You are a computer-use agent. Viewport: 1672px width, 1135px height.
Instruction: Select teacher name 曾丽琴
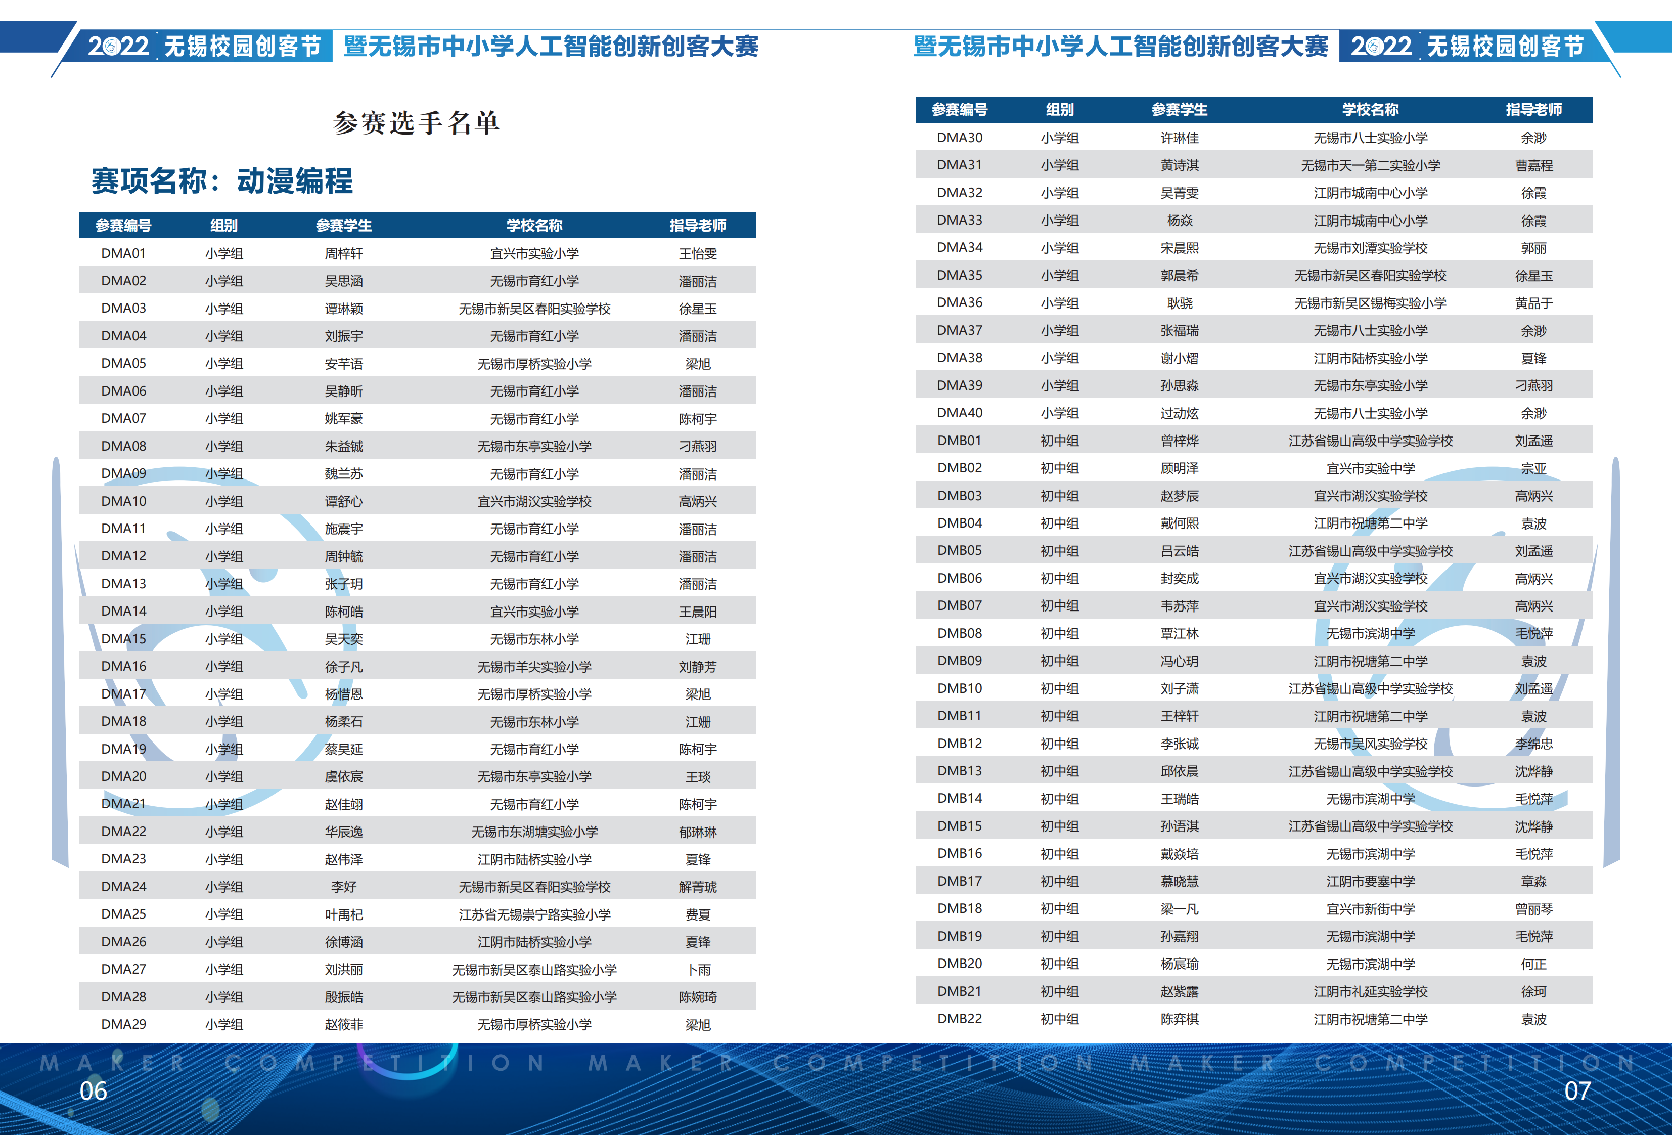(1534, 909)
